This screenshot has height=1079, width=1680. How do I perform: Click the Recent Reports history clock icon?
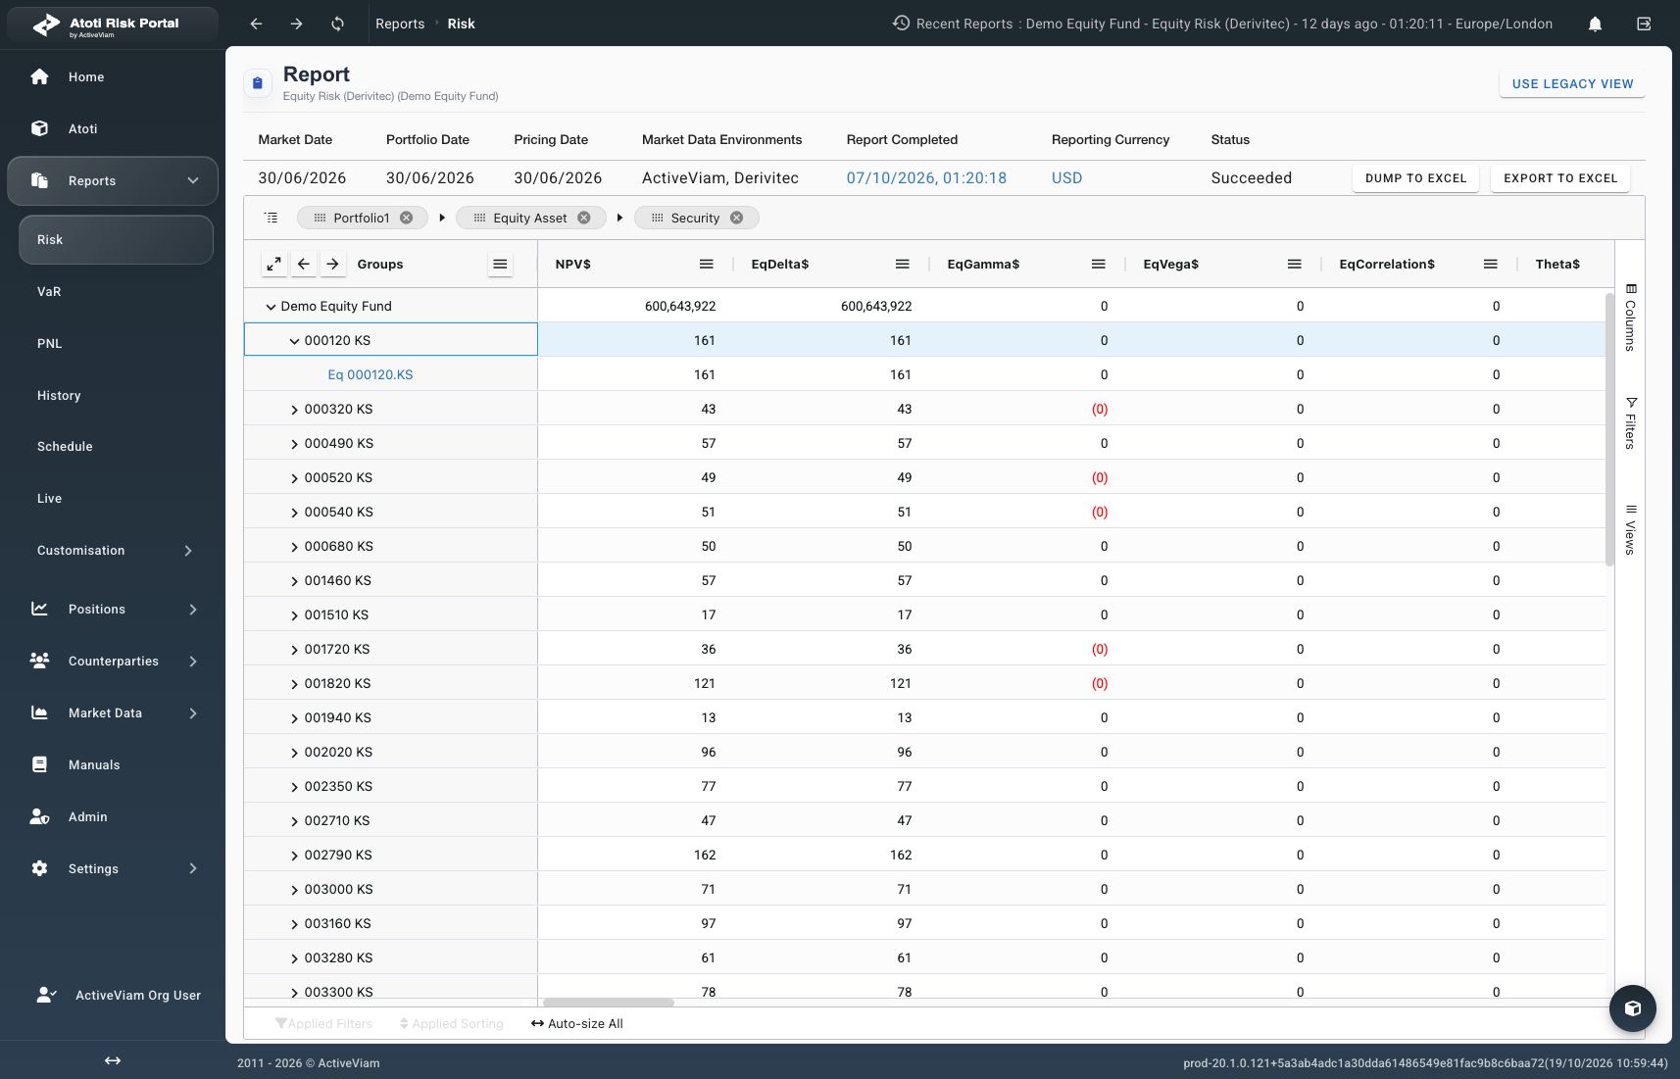point(901,23)
